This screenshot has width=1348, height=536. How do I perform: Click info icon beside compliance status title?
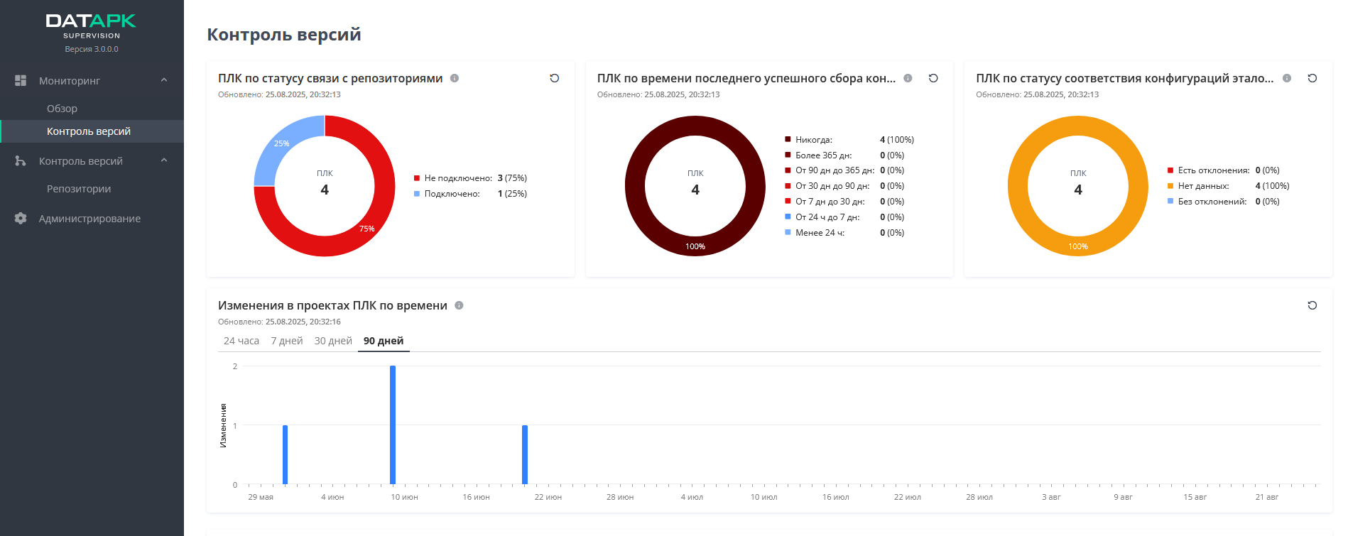1287,78
